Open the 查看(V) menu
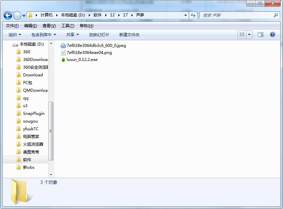 pos(49,26)
